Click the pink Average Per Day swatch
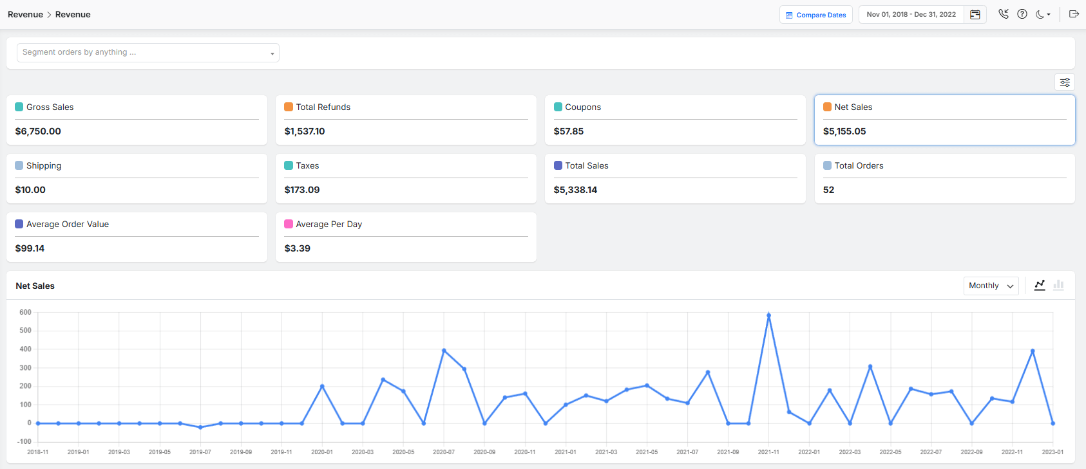The height and width of the screenshot is (469, 1086). point(289,225)
